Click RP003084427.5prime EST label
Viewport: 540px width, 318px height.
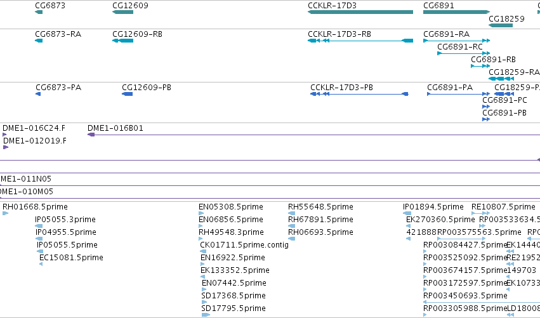pyautogui.click(x=465, y=245)
